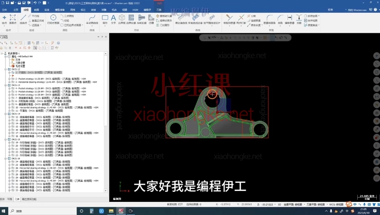Open Circle Edge Point dropdown arrow
Image resolution: width=380 pixels, height=215 pixels.
82,25
